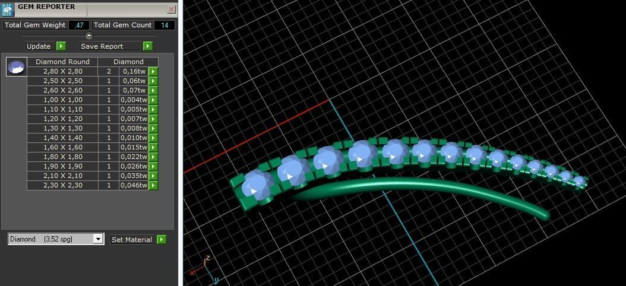Click green arrow for 1,80 X 1,80 row
Viewport: 626px width, 286px height.
tap(153, 157)
